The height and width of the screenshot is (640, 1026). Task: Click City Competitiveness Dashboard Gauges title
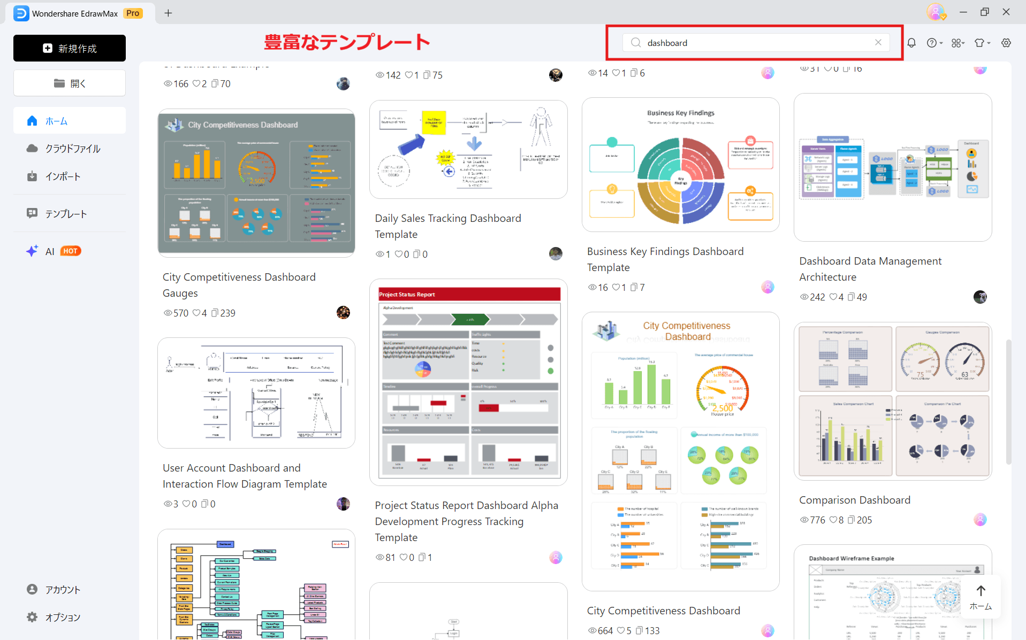[x=239, y=285]
